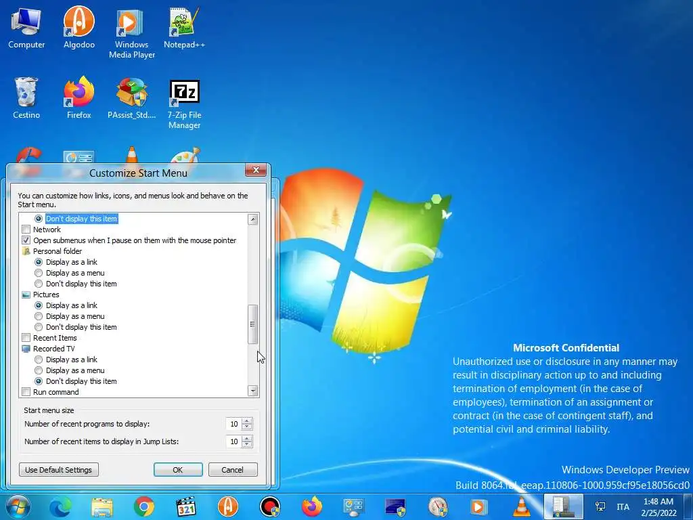This screenshot has height=520, width=693.
Task: Enable the Network checkbox
Action: pyautogui.click(x=26, y=230)
